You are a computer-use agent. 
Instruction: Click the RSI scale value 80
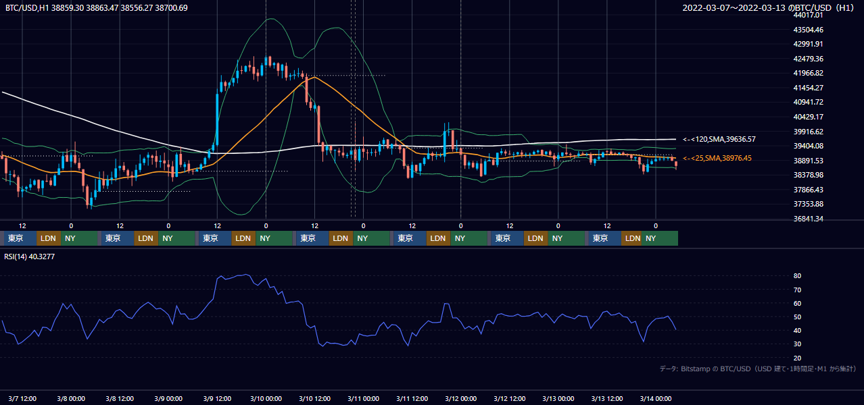point(797,276)
